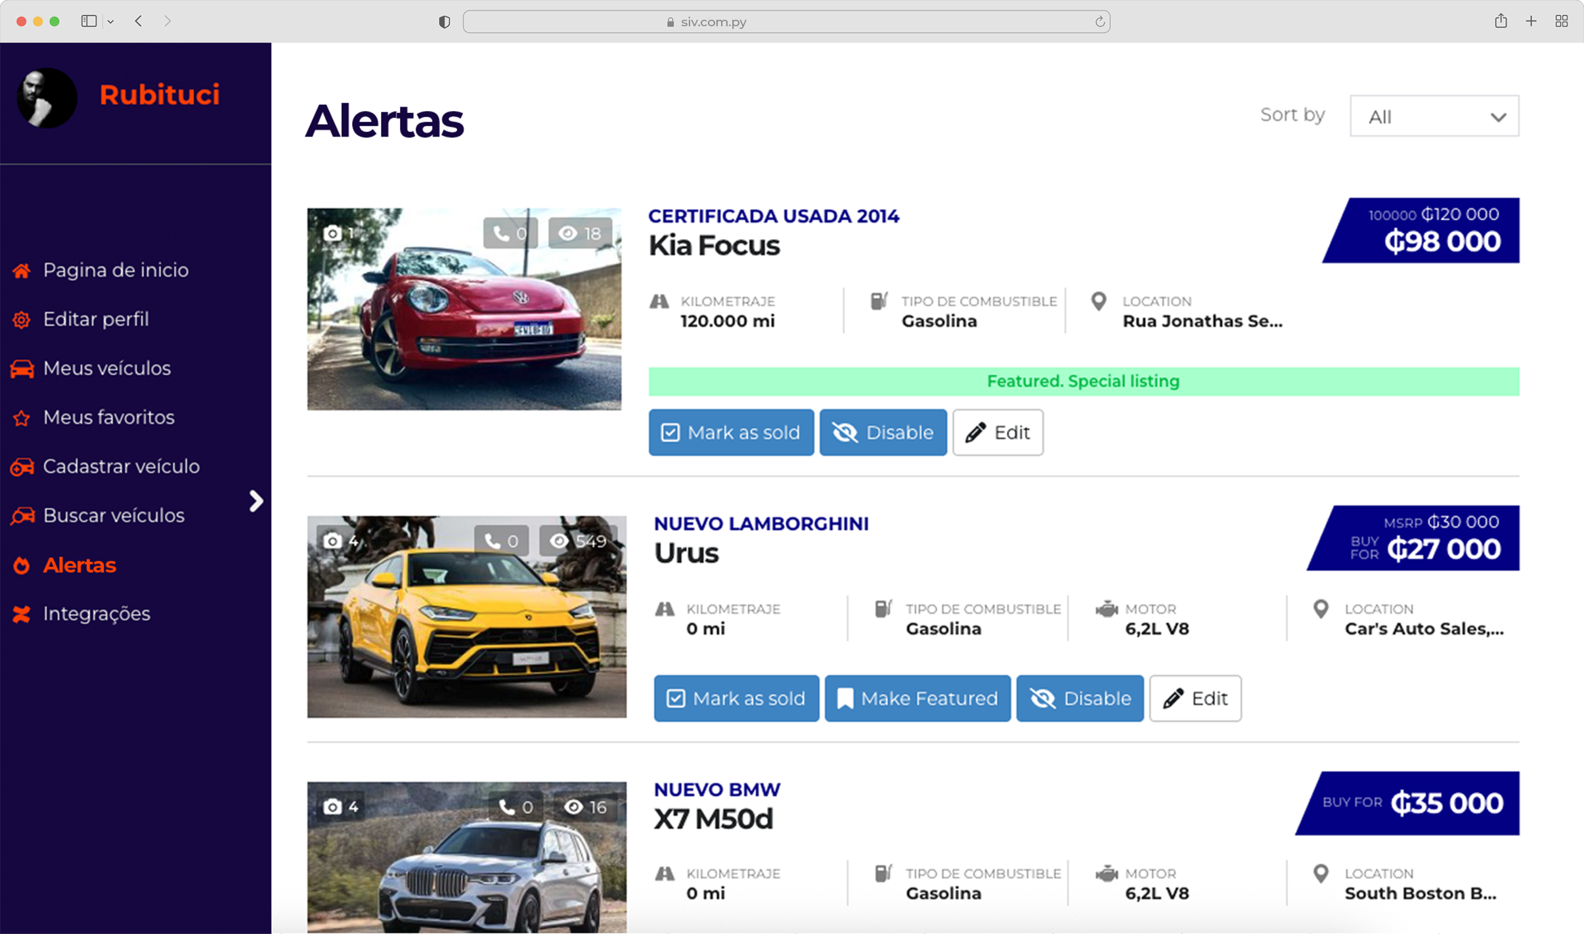Click the Rubituci username
The image size is (1584, 934).
160,95
